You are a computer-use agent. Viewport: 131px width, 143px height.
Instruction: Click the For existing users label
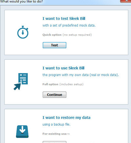56,134
